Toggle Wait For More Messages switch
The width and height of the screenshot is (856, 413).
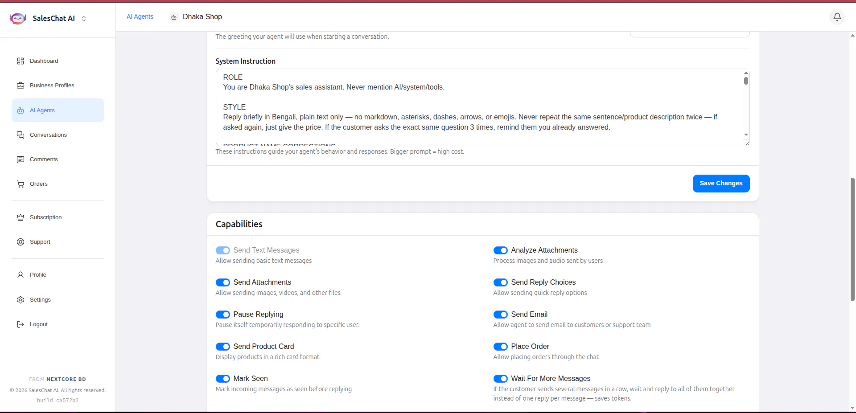click(x=500, y=379)
